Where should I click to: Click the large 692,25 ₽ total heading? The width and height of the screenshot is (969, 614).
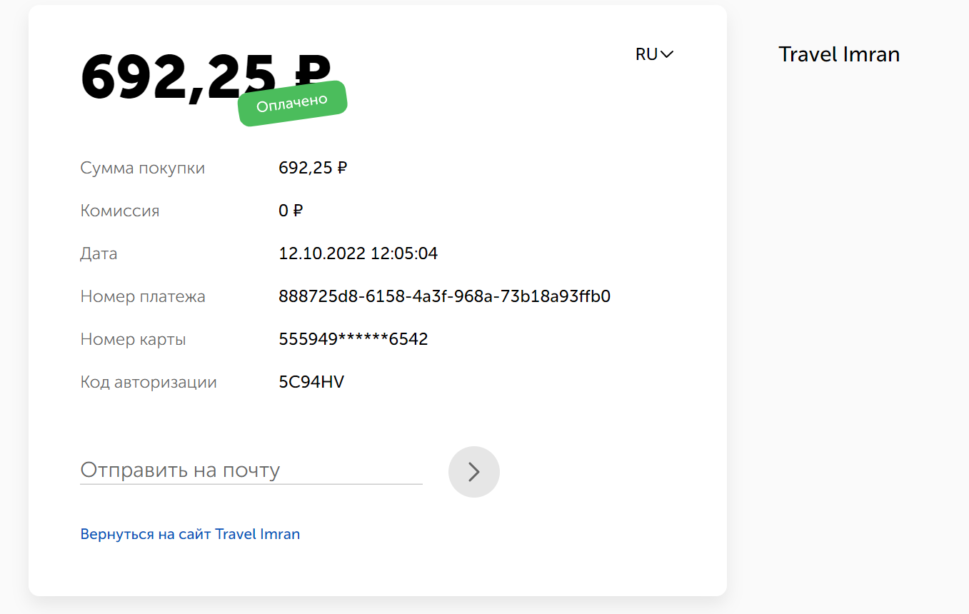[x=206, y=77]
